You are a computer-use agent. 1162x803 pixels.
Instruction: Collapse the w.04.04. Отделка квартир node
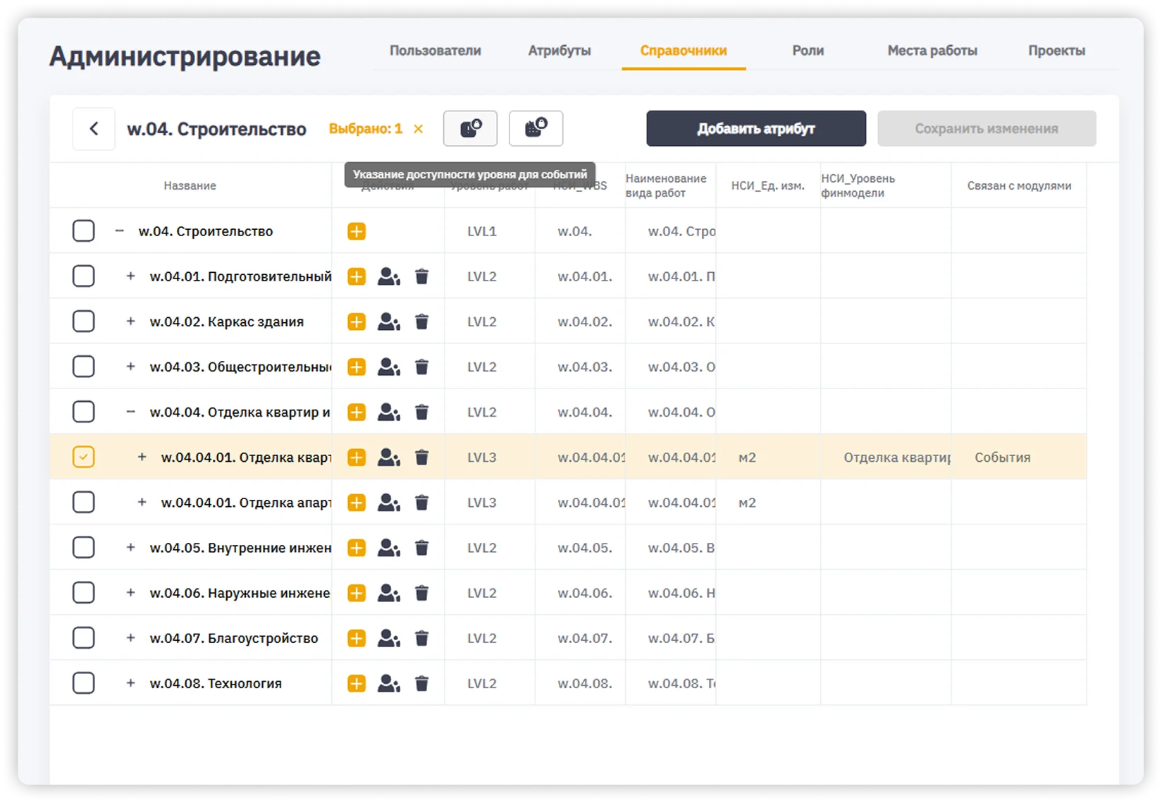click(x=130, y=412)
